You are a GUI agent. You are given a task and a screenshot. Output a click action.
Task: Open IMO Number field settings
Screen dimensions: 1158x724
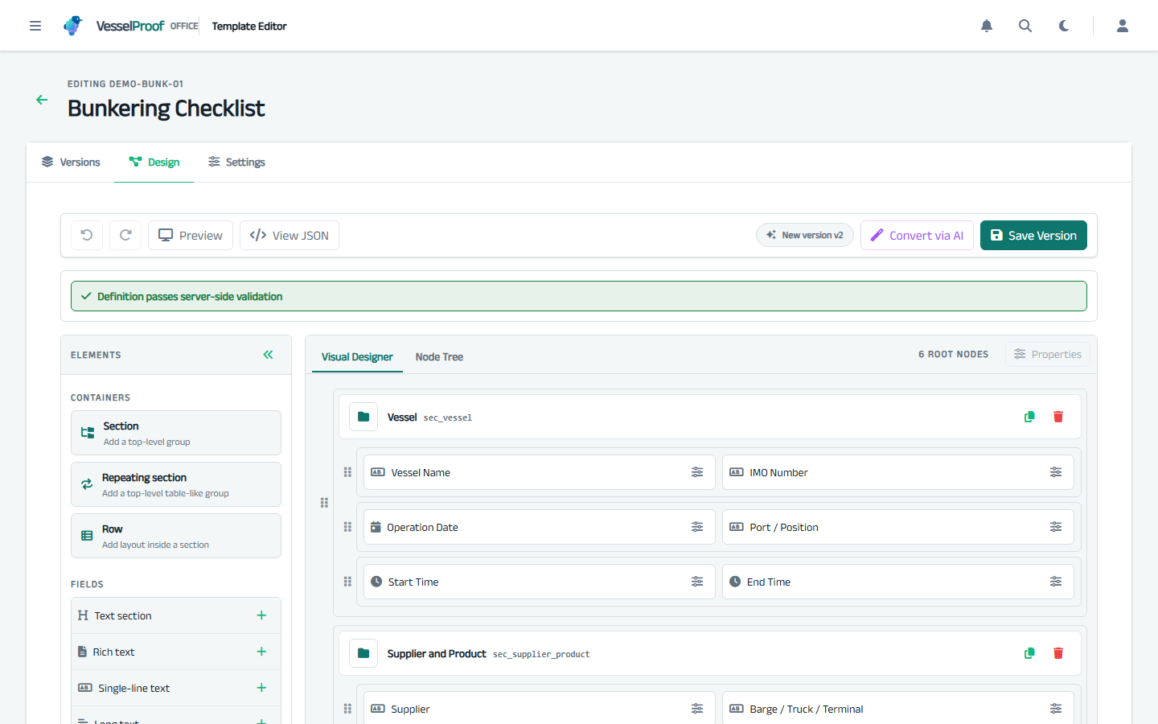(x=1056, y=472)
